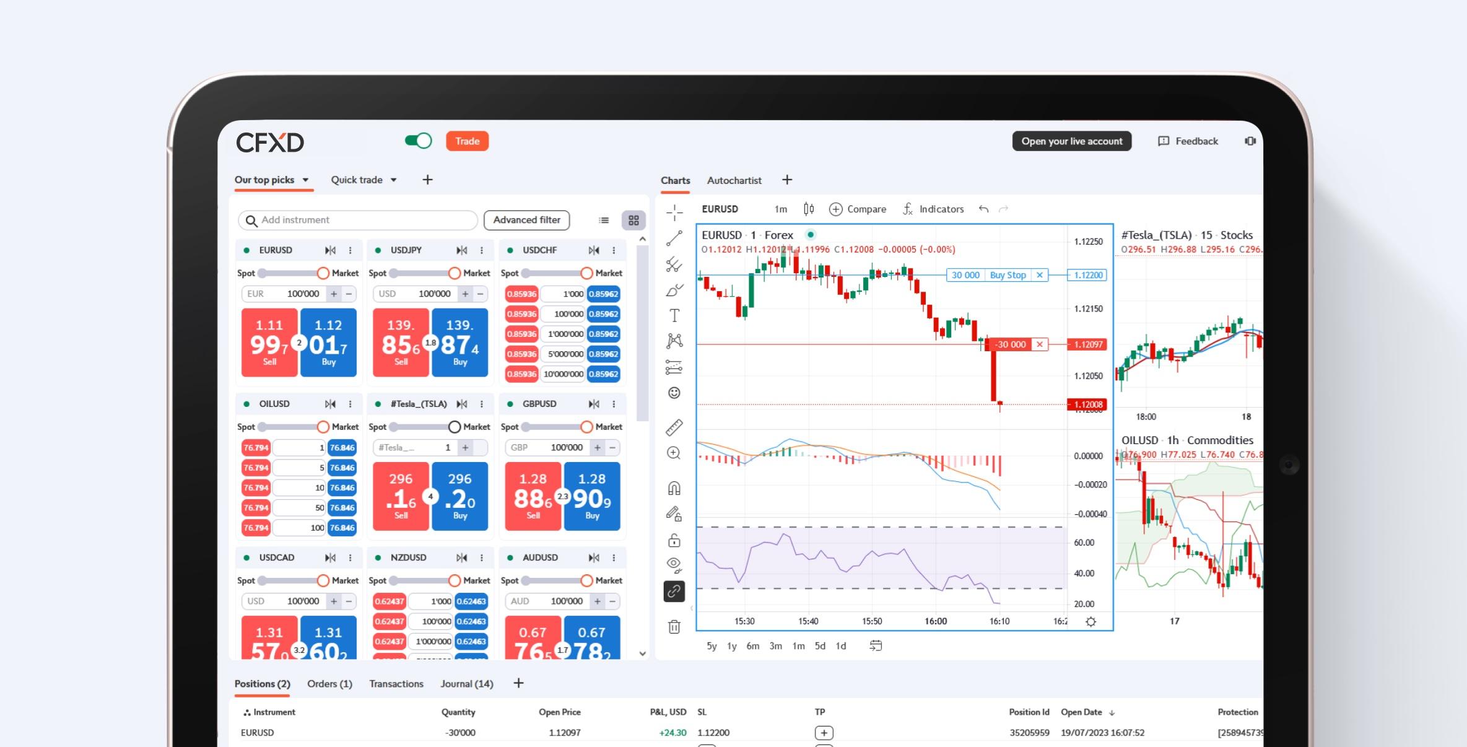This screenshot has height=747, width=1467.
Task: Switch to the Autochartist tab
Action: tap(734, 180)
